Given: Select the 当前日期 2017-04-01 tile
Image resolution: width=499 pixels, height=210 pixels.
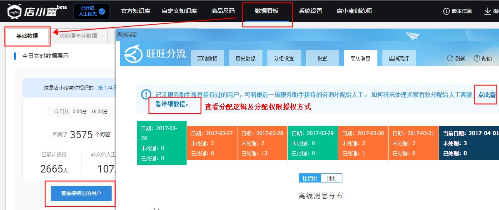Looking at the screenshot, I should [469, 142].
